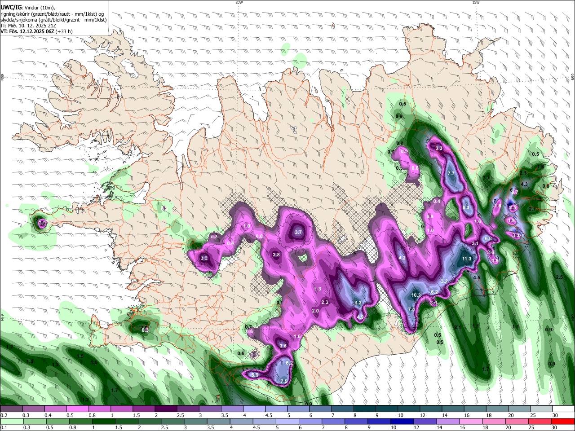Click the 4.2 value on the map
575x431 pixels.
pos(402,258)
